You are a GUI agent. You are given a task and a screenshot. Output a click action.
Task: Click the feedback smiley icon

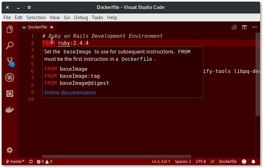click(244, 162)
